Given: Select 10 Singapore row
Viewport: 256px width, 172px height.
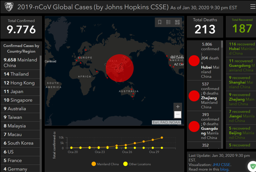Looking at the screenshot, I should coord(20,100).
